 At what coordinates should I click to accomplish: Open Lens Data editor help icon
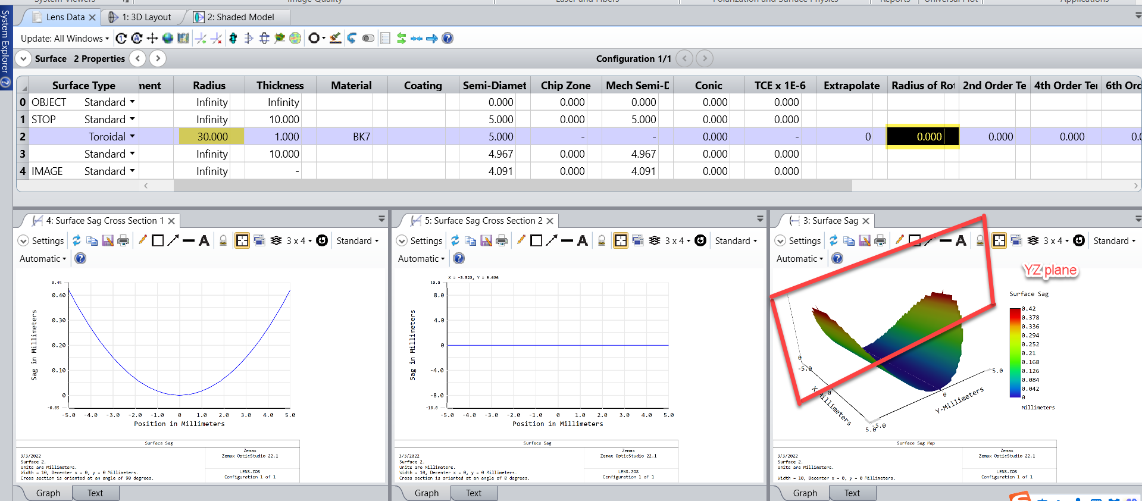(x=448, y=39)
